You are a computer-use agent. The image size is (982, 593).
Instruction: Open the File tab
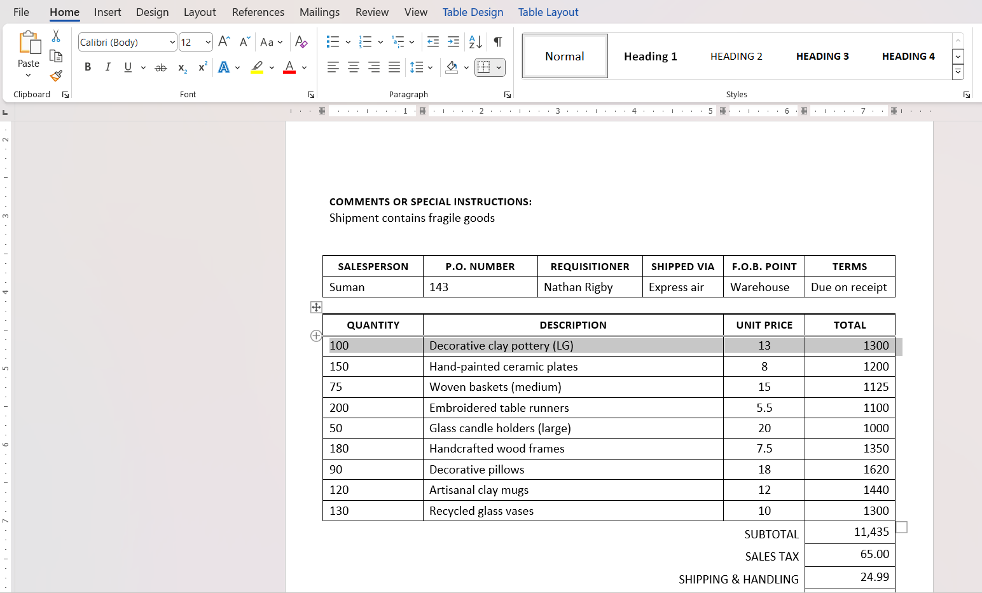[21, 12]
